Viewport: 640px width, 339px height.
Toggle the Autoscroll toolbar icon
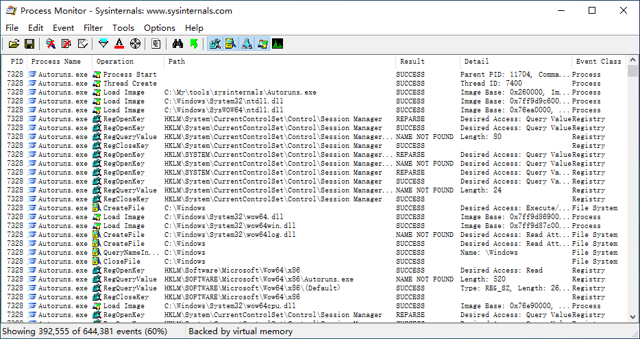coord(66,44)
